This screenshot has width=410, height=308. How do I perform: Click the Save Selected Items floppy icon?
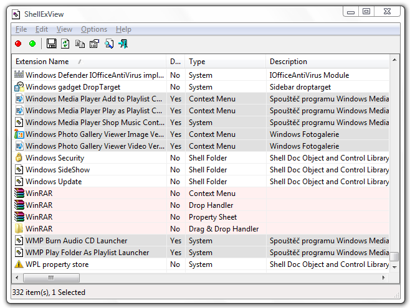pyautogui.click(x=51, y=44)
